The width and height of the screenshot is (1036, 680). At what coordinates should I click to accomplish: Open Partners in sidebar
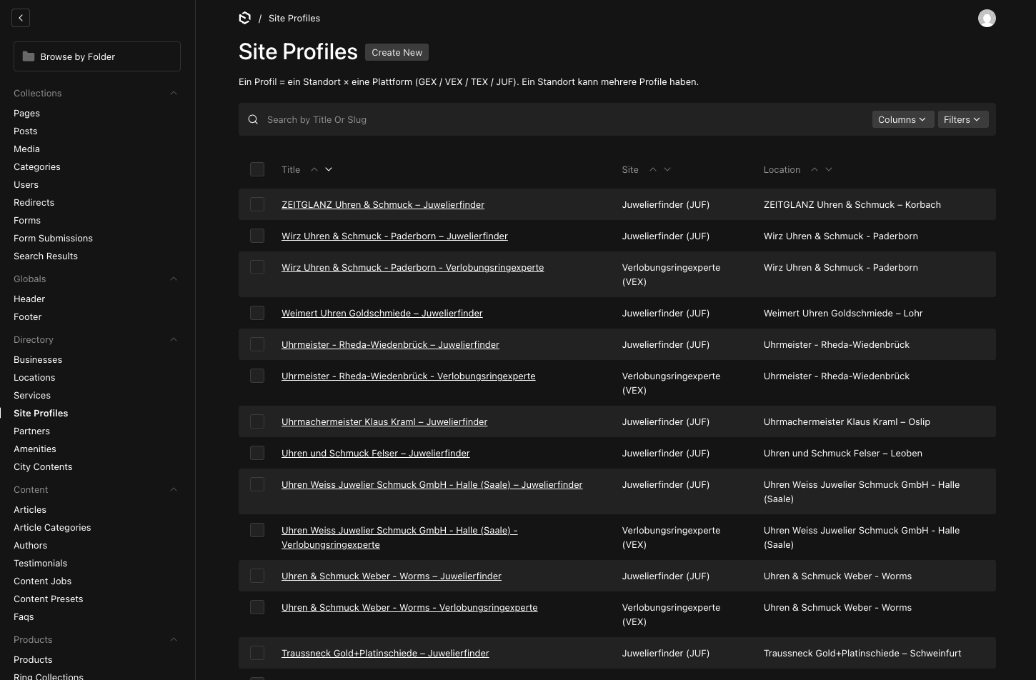point(31,431)
